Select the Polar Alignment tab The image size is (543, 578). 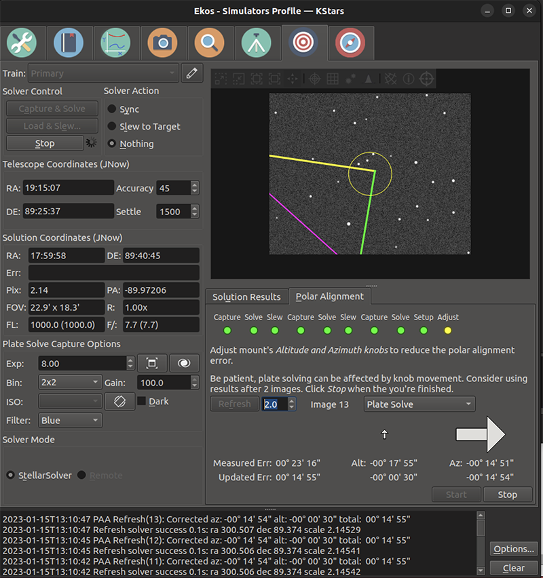(x=329, y=296)
